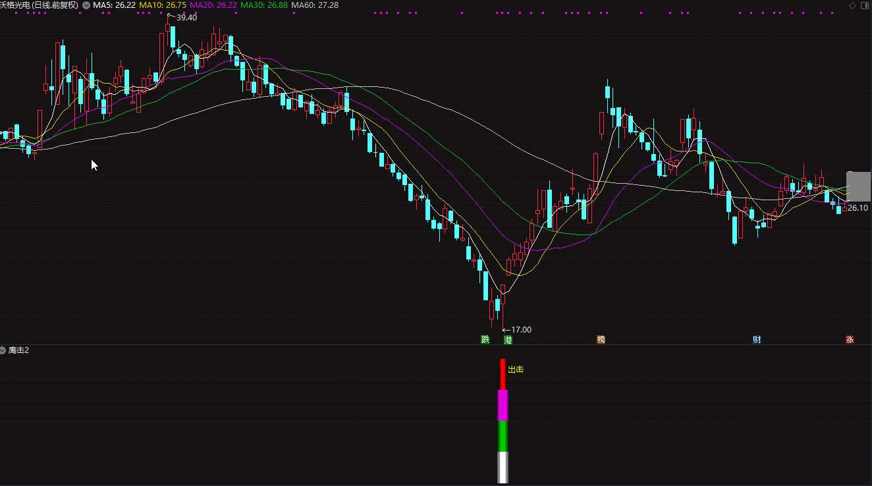
Task: Click the green 跌 event marker icon
Action: tap(485, 340)
